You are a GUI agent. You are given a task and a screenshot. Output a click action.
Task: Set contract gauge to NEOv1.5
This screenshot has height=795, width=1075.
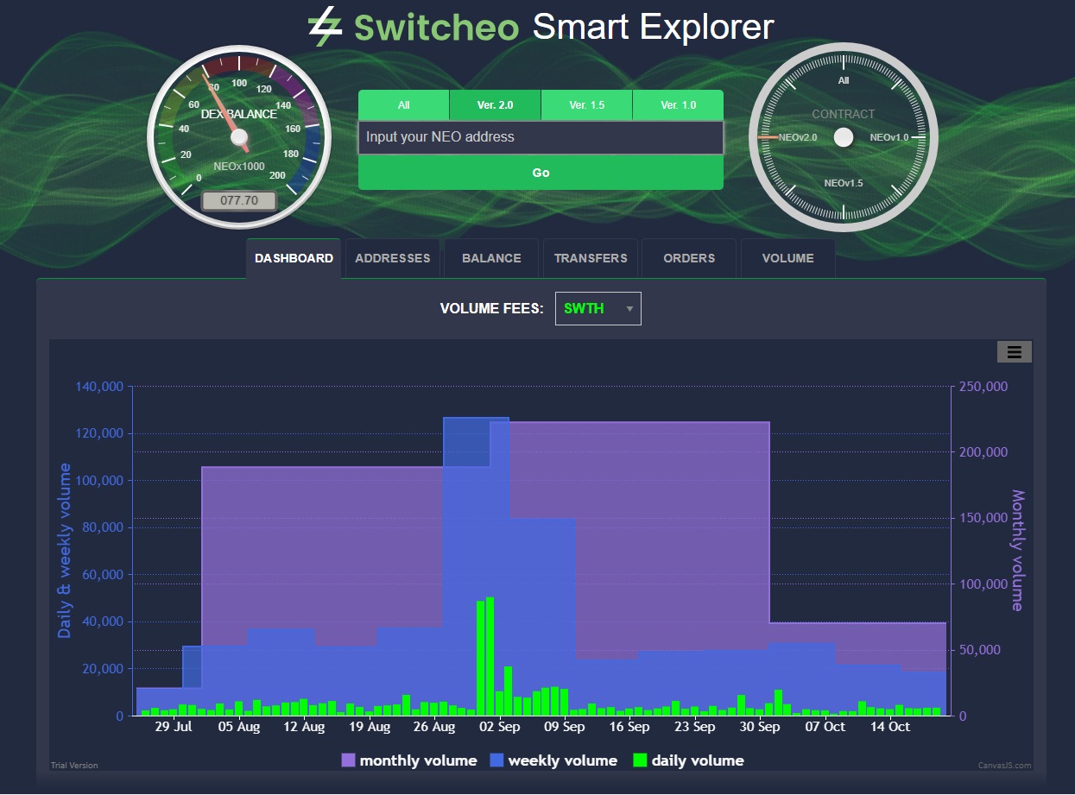[x=844, y=183]
